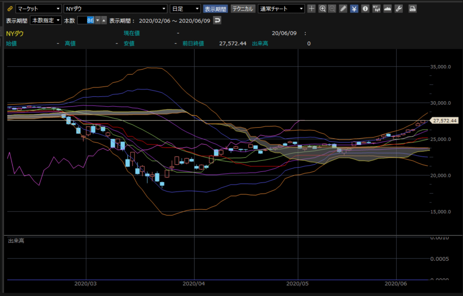Click the period apply return-arrow icon
This screenshot has height=296, width=463.
point(217,21)
